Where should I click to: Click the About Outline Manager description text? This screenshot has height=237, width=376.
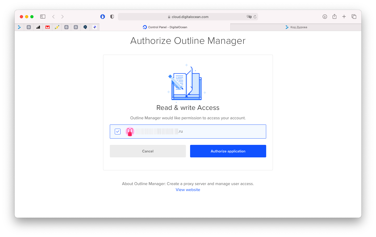point(188,184)
